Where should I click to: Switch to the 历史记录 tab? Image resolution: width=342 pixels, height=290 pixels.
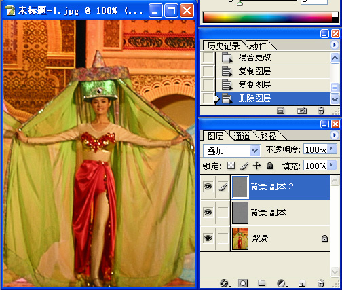(223, 46)
